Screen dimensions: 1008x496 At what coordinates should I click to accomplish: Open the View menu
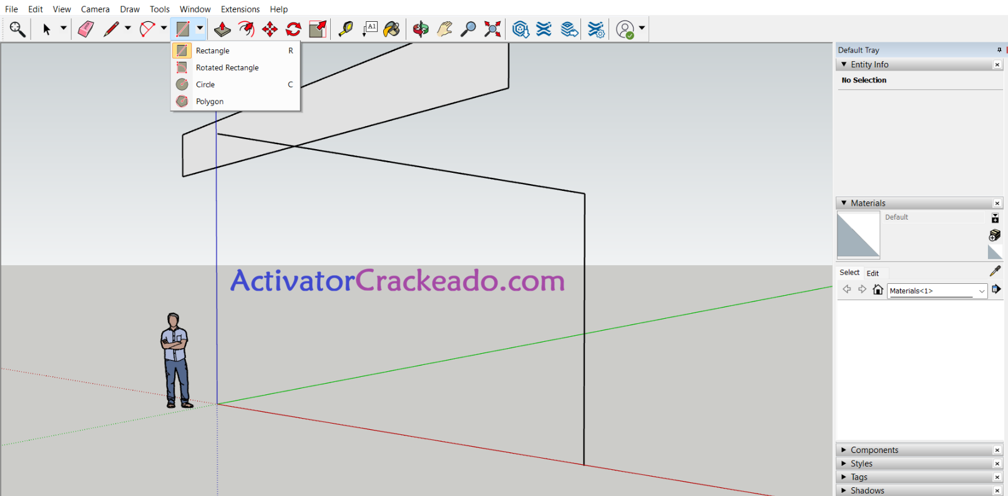pos(62,9)
